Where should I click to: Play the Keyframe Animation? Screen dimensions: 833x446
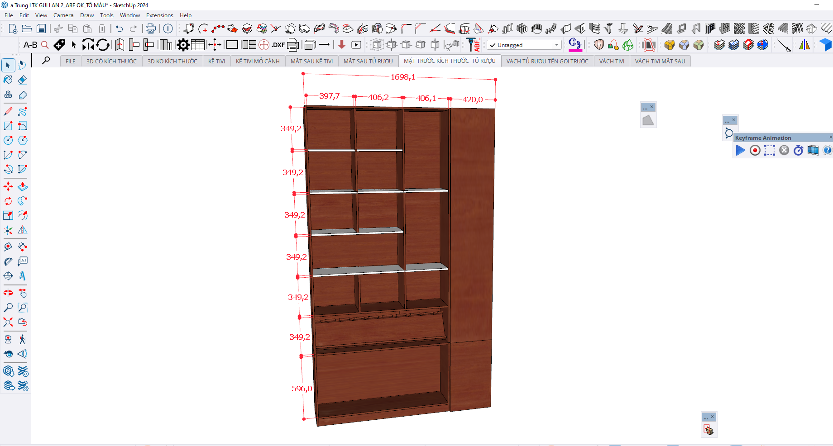pyautogui.click(x=740, y=150)
